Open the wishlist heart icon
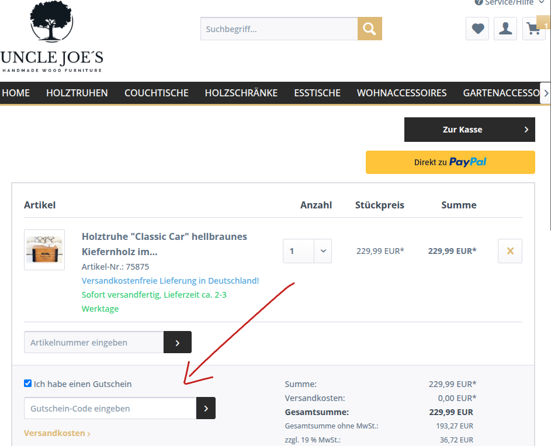Image resolution: width=551 pixels, height=446 pixels. (x=477, y=29)
